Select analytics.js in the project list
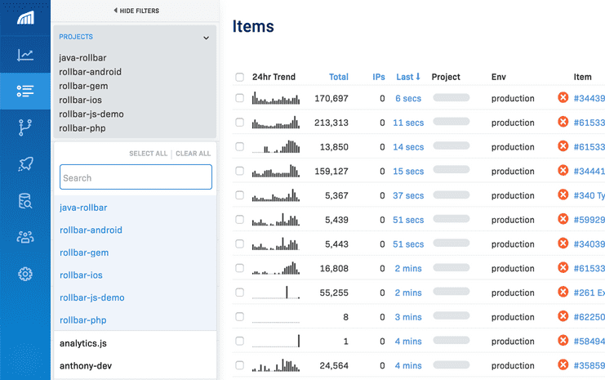The height and width of the screenshot is (380, 605). (83, 343)
